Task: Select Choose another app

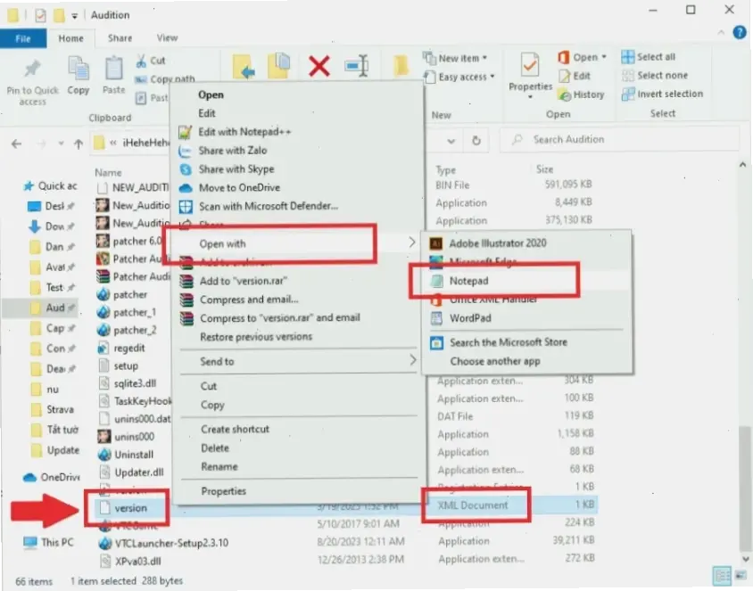Action: click(x=495, y=361)
